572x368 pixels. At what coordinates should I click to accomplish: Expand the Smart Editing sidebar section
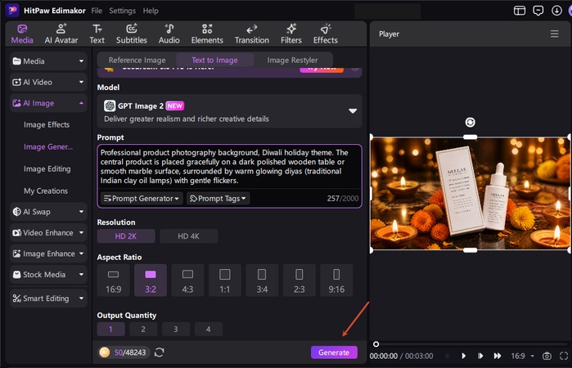click(48, 298)
